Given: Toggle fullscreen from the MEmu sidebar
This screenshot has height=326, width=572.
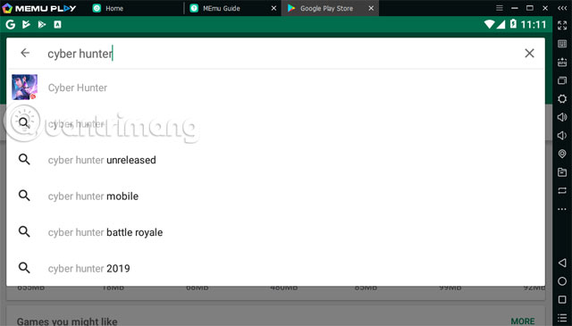Looking at the screenshot, I should coord(562,25).
